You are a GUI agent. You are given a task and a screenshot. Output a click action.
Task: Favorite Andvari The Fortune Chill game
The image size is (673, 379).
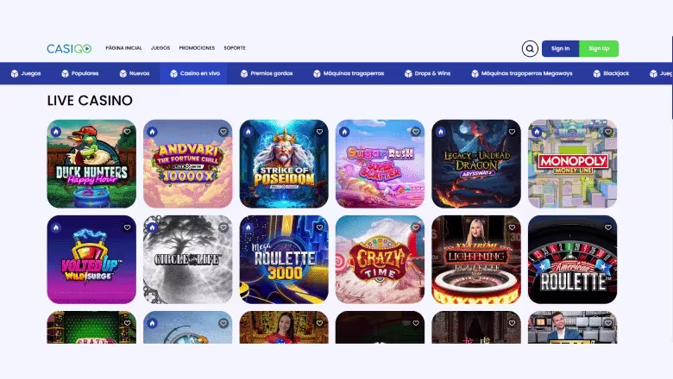(x=223, y=132)
